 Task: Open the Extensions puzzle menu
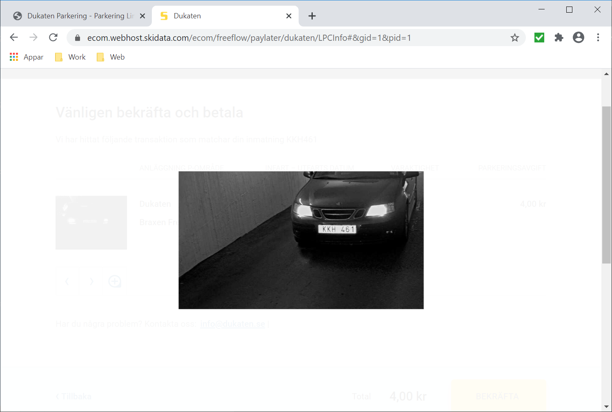coord(559,38)
